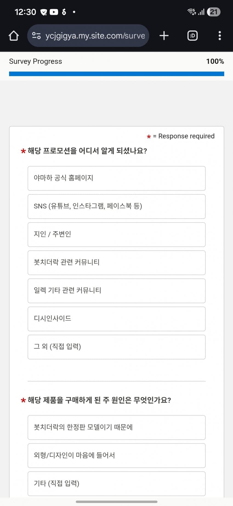Open the three-dot browser menu
This screenshot has height=506, width=233.
click(x=220, y=36)
